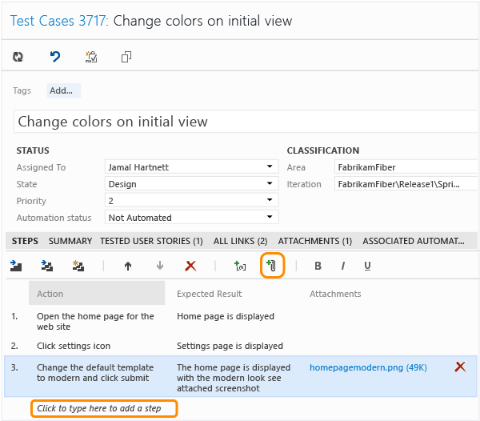Delete step with the red X toolbar icon
This screenshot has height=421, width=480.
coord(190,266)
